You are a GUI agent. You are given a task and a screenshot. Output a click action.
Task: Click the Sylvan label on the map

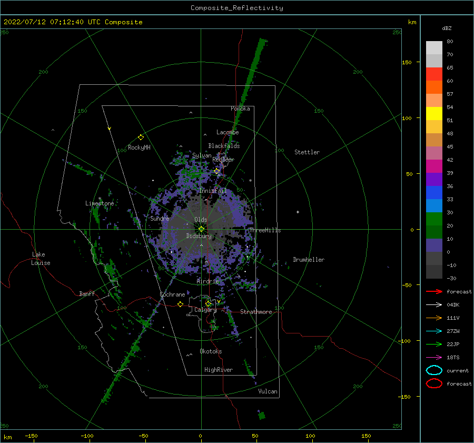[202, 156]
